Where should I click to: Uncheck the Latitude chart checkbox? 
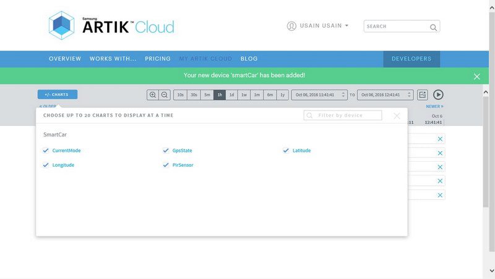coord(286,151)
